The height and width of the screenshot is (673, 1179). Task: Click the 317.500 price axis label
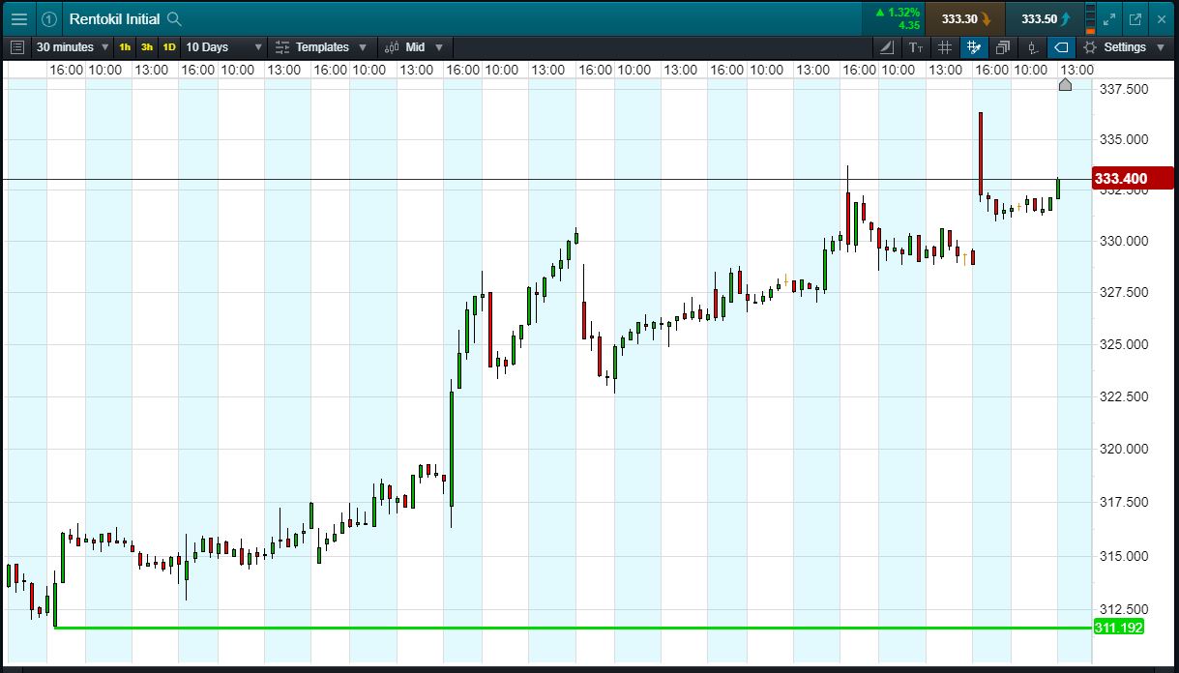pos(1124,502)
